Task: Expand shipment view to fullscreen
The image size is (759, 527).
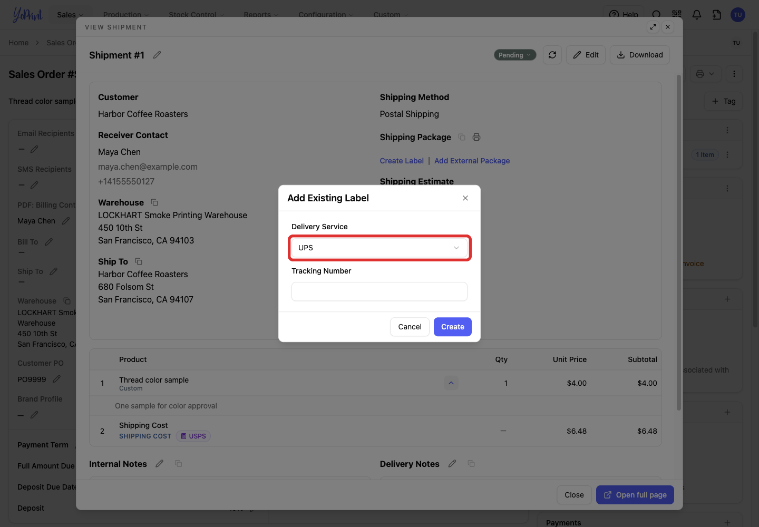Action: pyautogui.click(x=653, y=27)
